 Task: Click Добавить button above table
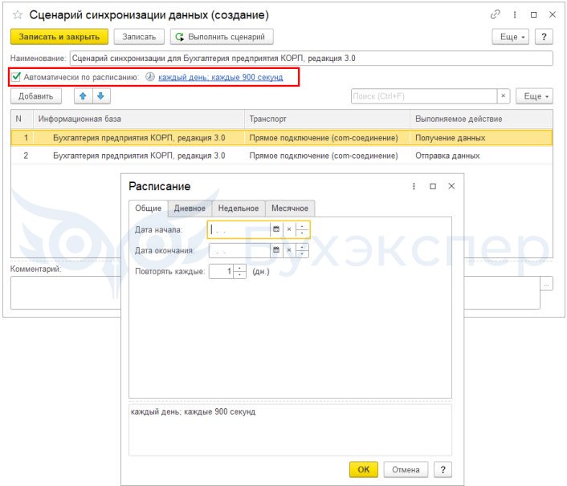pyautogui.click(x=36, y=96)
